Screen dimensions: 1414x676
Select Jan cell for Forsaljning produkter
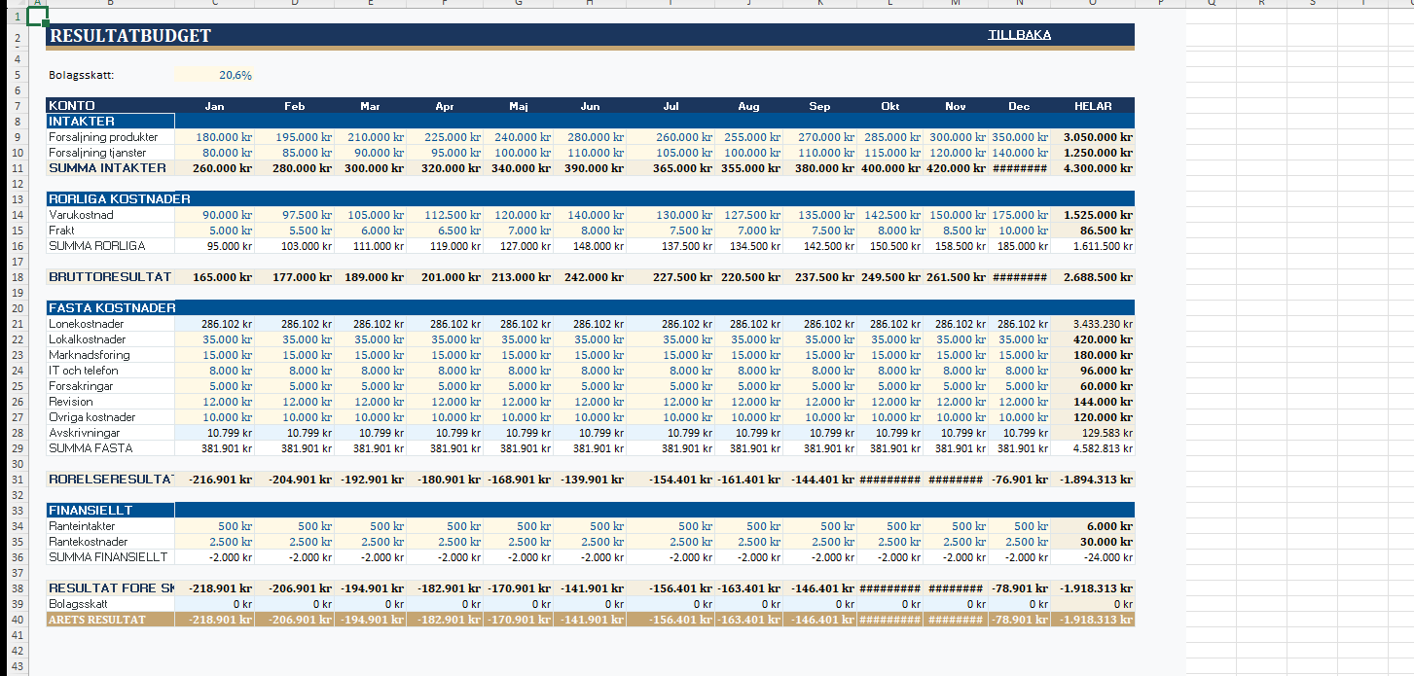click(215, 137)
